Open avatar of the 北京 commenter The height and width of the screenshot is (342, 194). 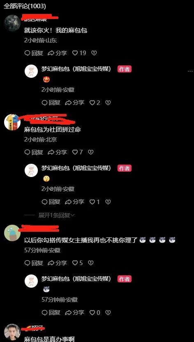point(12,122)
